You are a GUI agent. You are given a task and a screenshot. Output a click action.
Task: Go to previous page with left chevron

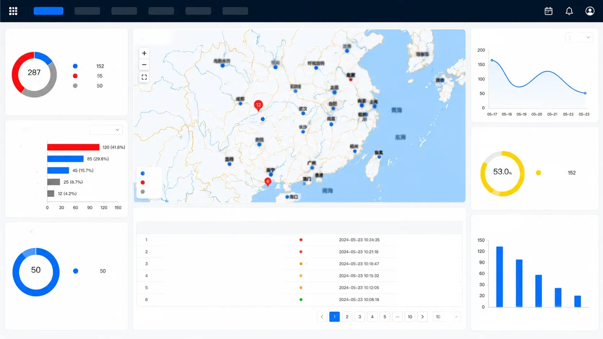coord(322,317)
